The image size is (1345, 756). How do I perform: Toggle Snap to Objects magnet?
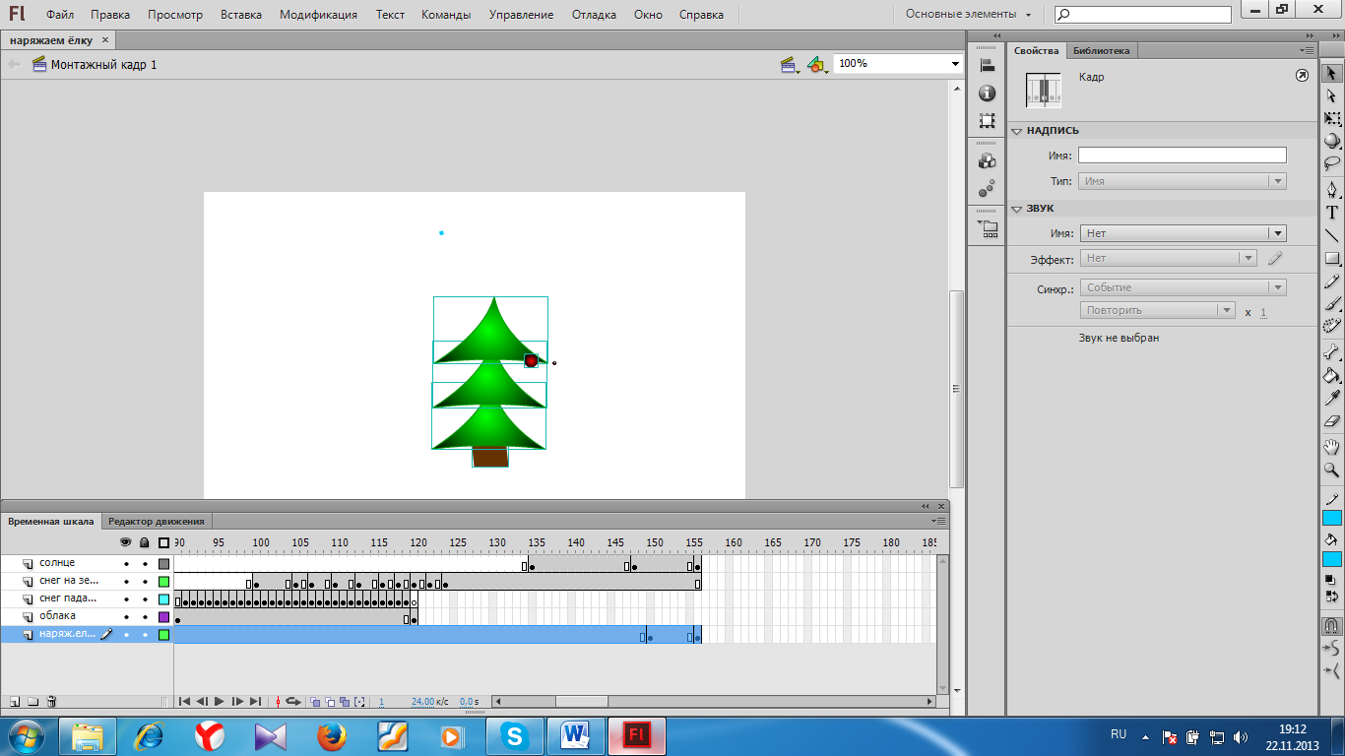tap(1331, 625)
